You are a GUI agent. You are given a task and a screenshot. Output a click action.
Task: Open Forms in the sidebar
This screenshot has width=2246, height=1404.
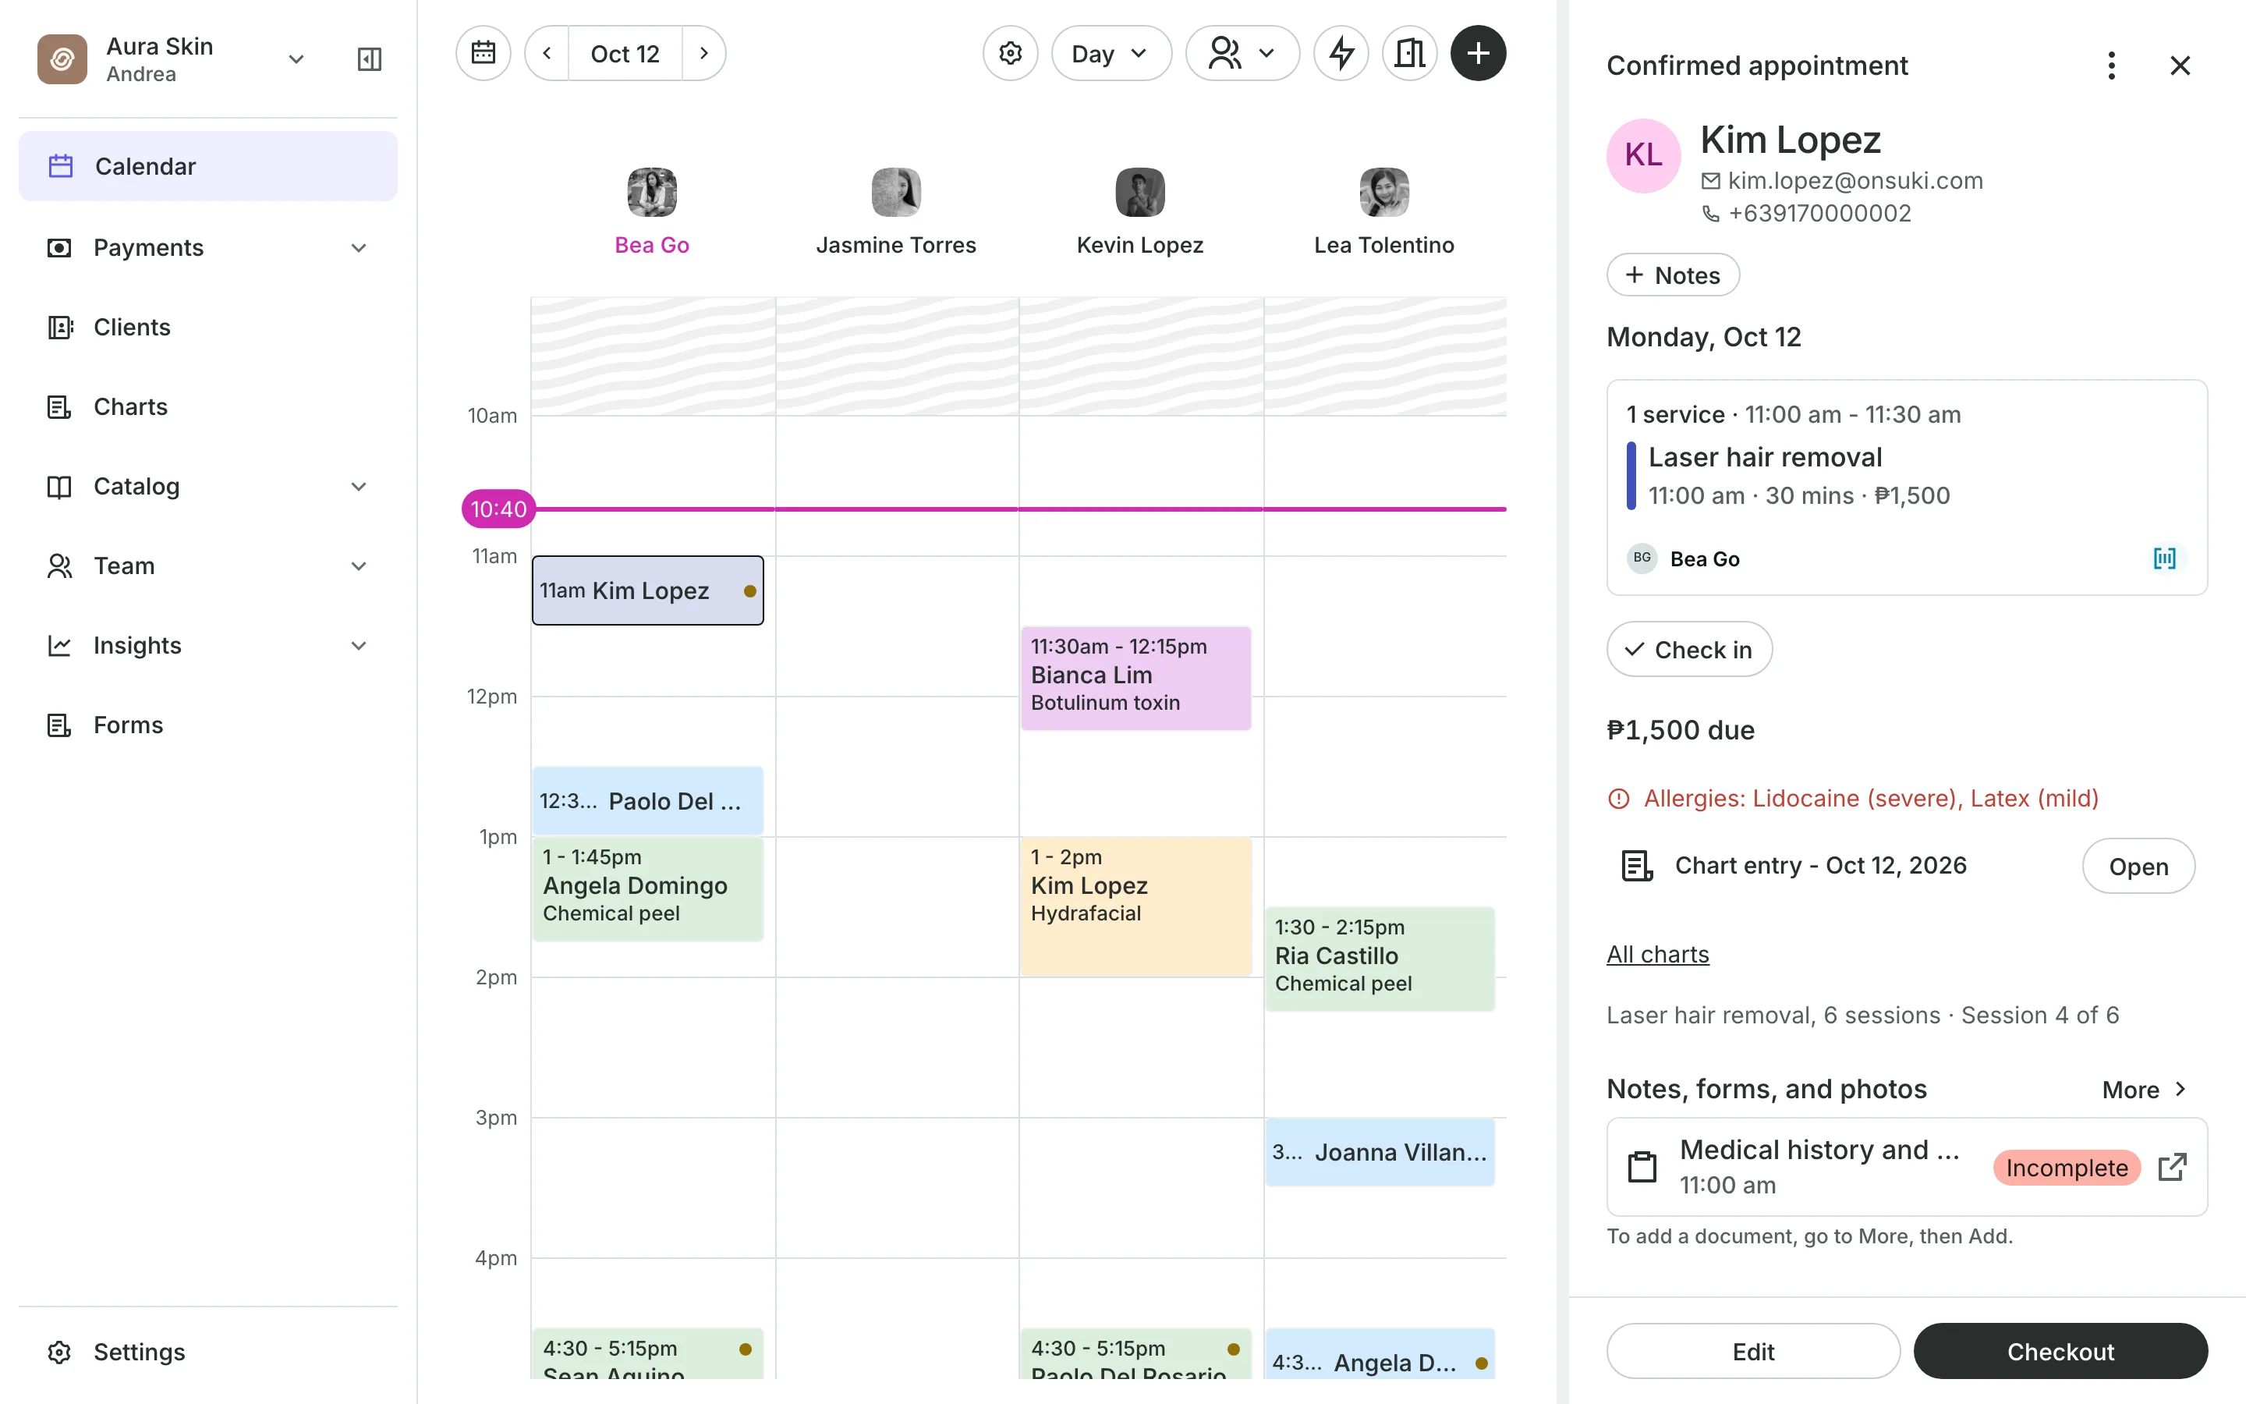208,725
